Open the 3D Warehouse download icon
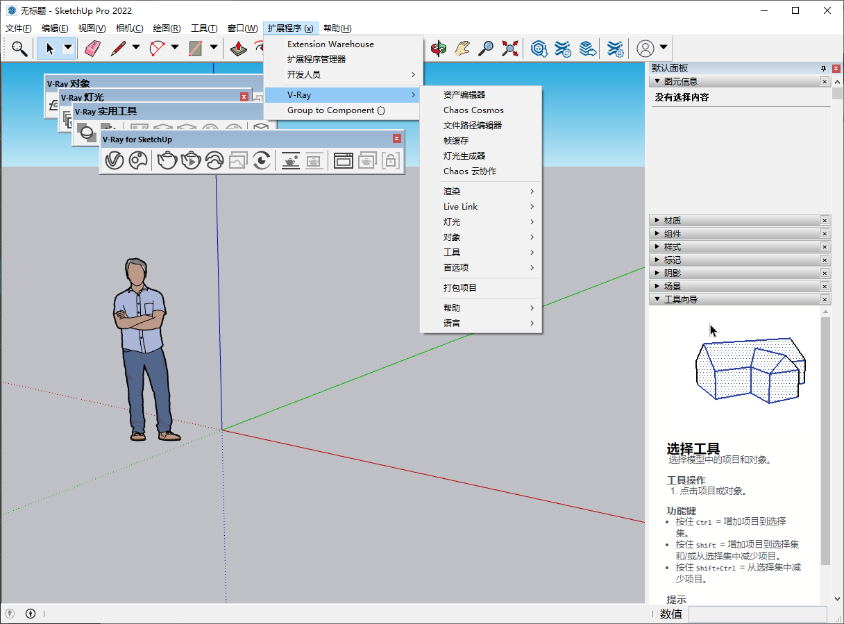 539,49
